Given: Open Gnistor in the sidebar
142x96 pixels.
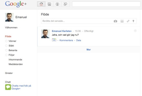Looking at the screenshot, I should coord(9,73).
